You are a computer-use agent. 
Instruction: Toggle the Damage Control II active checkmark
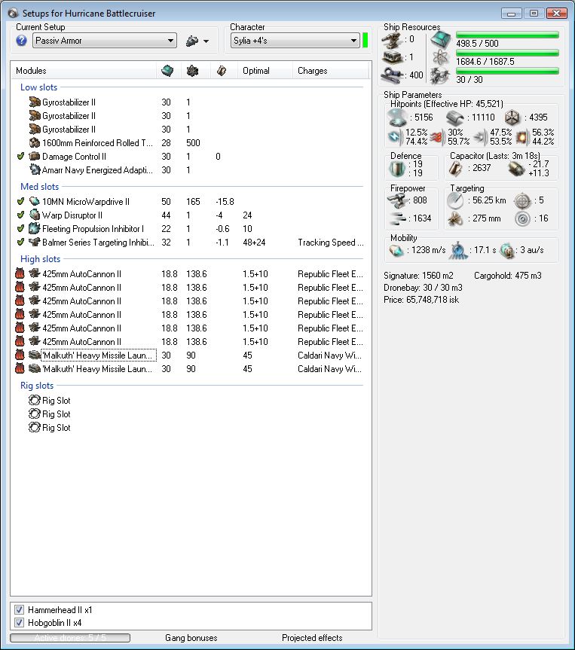tap(20, 156)
